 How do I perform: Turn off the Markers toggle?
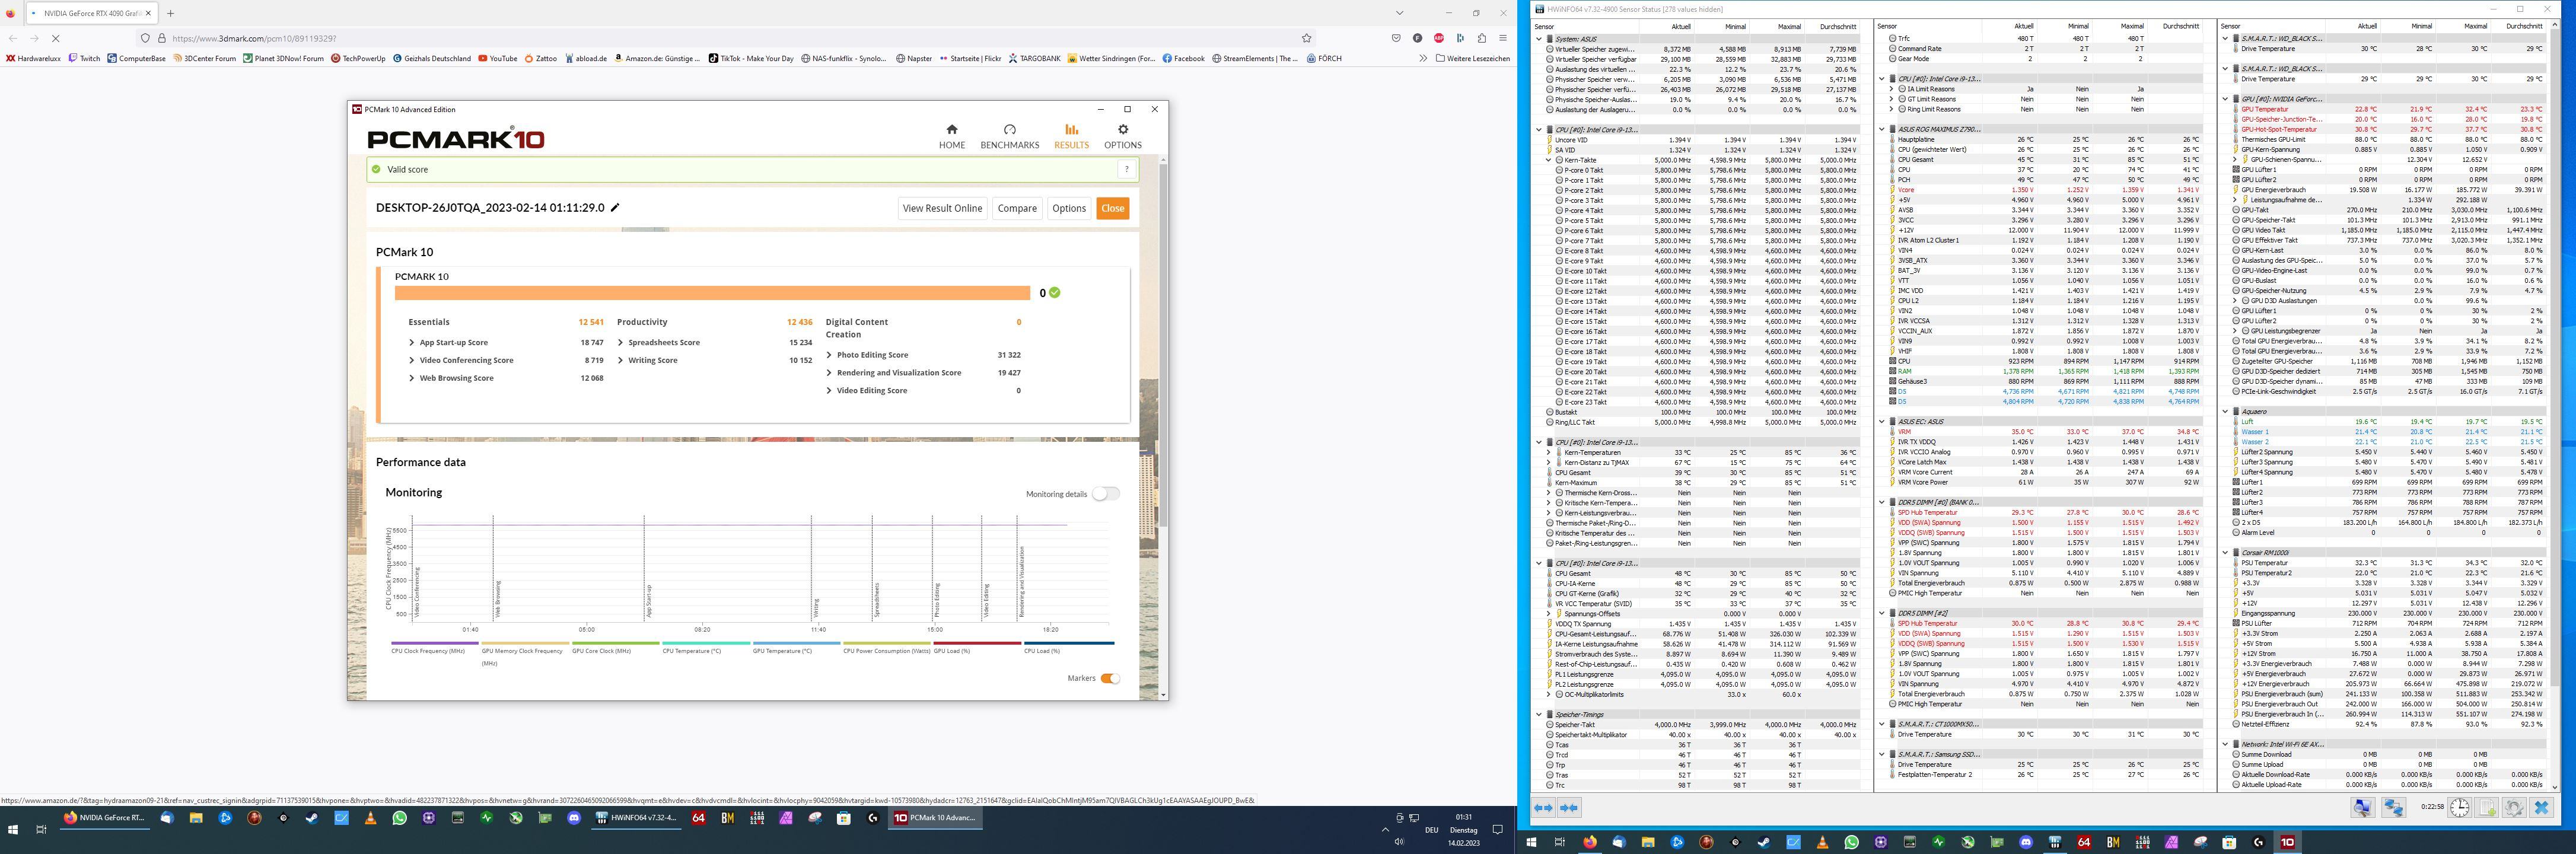point(1109,678)
